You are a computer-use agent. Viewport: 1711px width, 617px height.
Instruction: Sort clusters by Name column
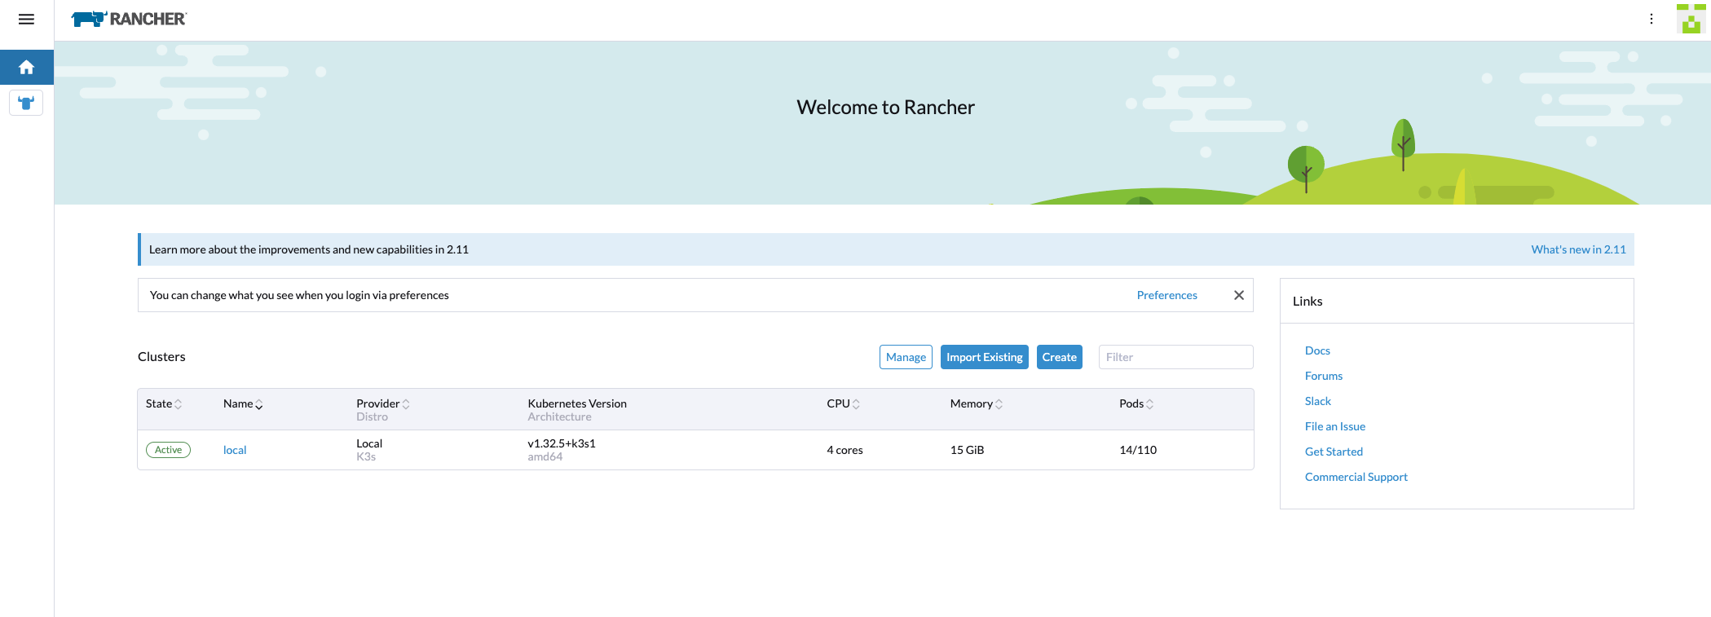tap(243, 403)
